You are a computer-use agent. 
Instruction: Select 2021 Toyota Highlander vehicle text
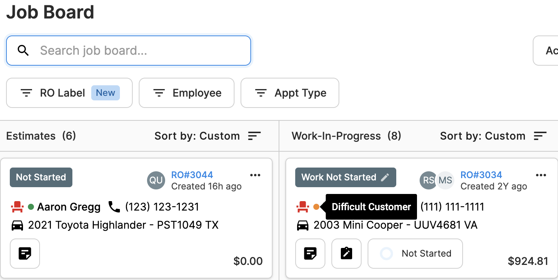coord(123,225)
